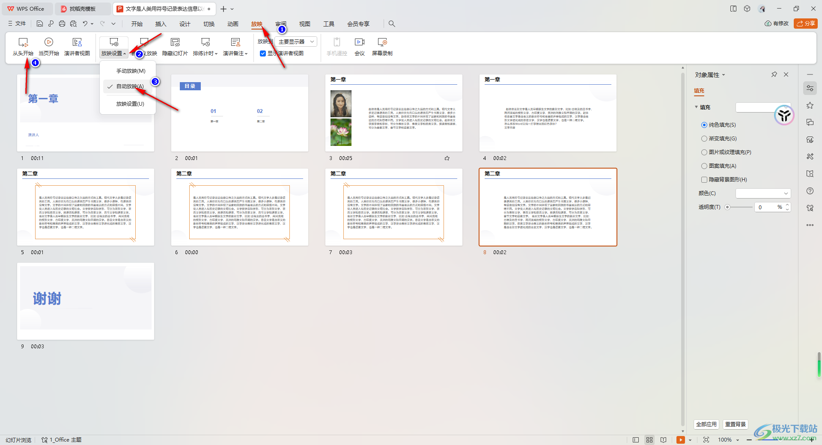The image size is (822, 445).
Task: Click the print icon in quick toolbar
Action: (62, 24)
